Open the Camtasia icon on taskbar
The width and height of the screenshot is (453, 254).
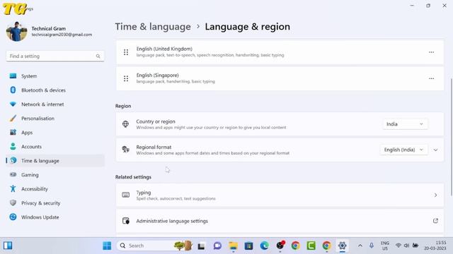[x=311, y=246]
